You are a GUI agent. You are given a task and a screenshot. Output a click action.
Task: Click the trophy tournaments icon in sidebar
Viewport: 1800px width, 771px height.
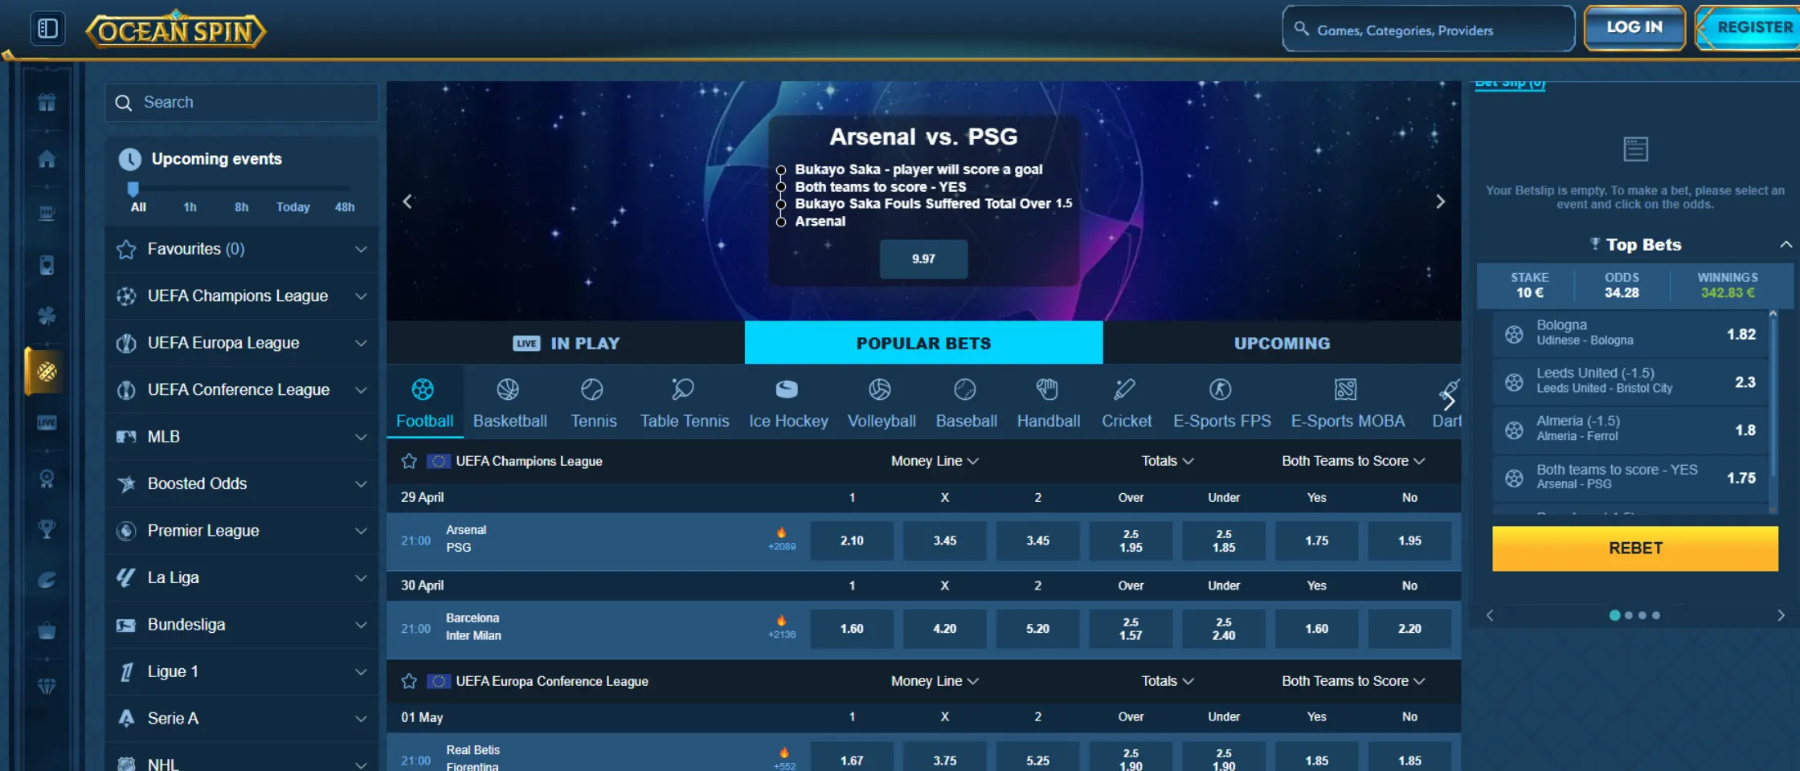[x=46, y=528]
